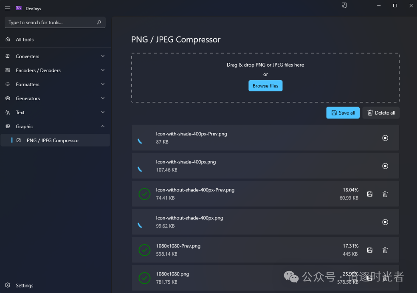The height and width of the screenshot is (293, 417).
Task: Click the drag & drop files area text
Action: tap(265, 65)
